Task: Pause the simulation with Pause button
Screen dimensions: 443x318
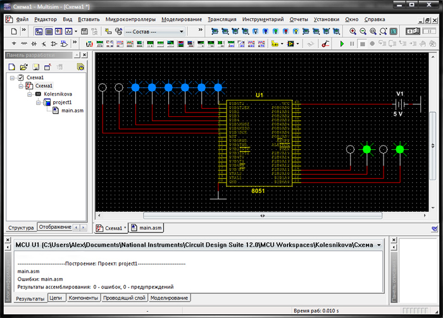Action: coord(352,44)
